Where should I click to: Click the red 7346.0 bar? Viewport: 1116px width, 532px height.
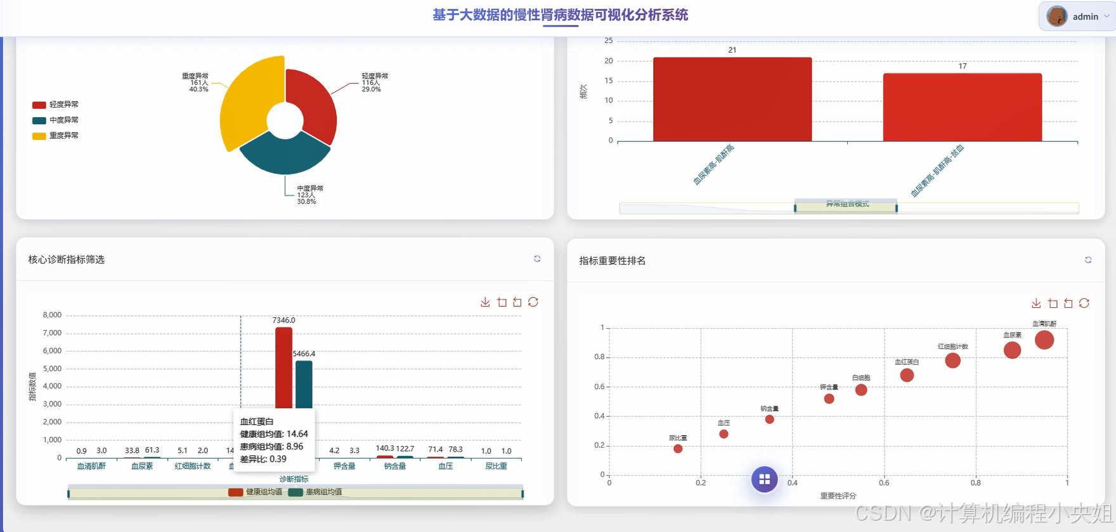tap(283, 367)
